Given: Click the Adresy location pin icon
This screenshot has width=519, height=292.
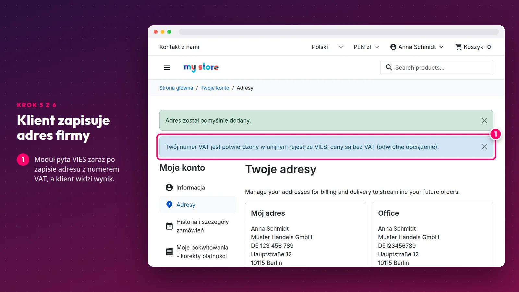Looking at the screenshot, I should 169,205.
